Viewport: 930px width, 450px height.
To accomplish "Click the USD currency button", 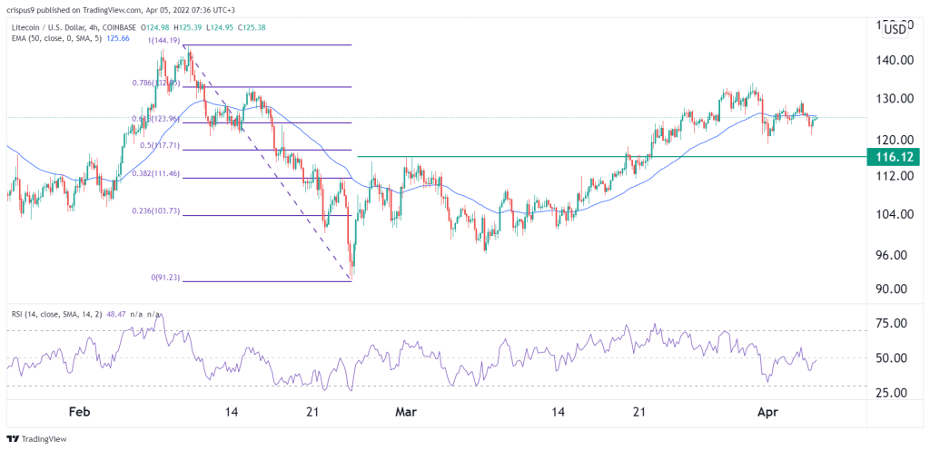I will coord(895,29).
